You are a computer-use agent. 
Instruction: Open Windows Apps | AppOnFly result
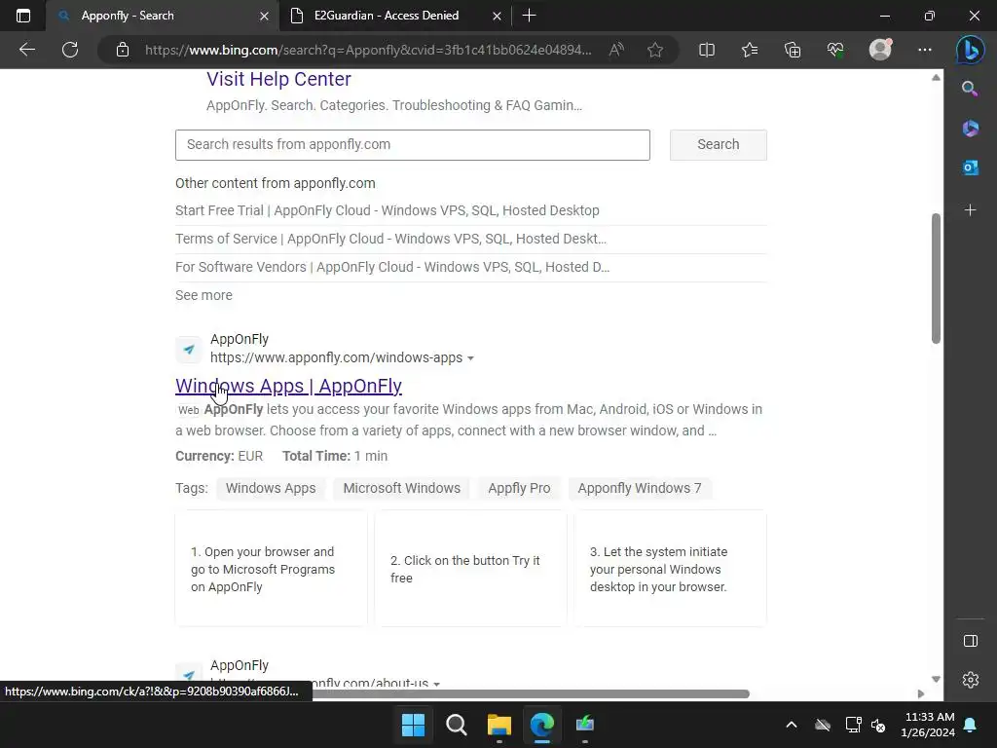coord(288,386)
